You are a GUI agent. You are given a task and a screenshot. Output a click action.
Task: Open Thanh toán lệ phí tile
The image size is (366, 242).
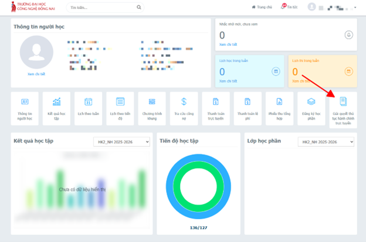[x=248, y=108]
